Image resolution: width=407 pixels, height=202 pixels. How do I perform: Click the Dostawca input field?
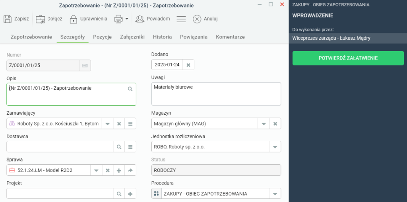tap(60, 147)
